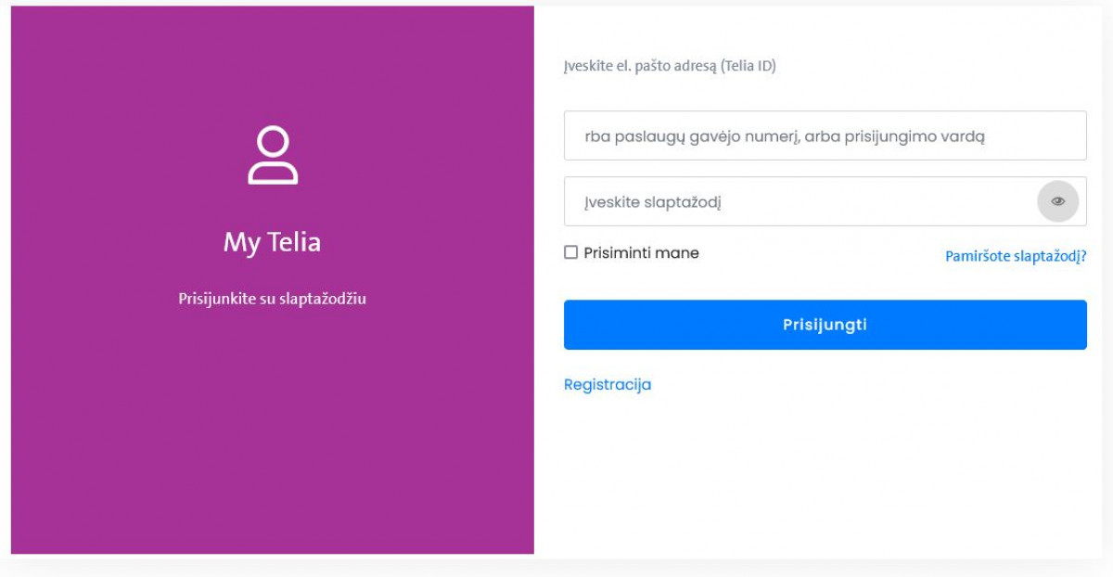Image resolution: width=1113 pixels, height=577 pixels.
Task: Click the blue Prisijungti button
Action: click(825, 325)
